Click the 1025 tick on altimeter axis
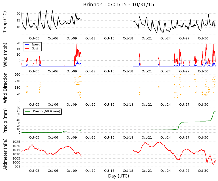 point(17,142)
